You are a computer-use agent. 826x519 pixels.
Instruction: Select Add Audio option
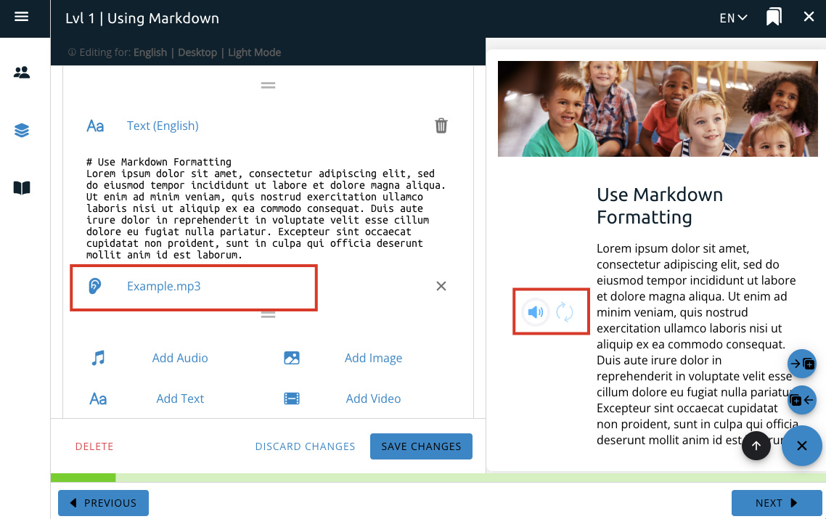[x=179, y=358]
